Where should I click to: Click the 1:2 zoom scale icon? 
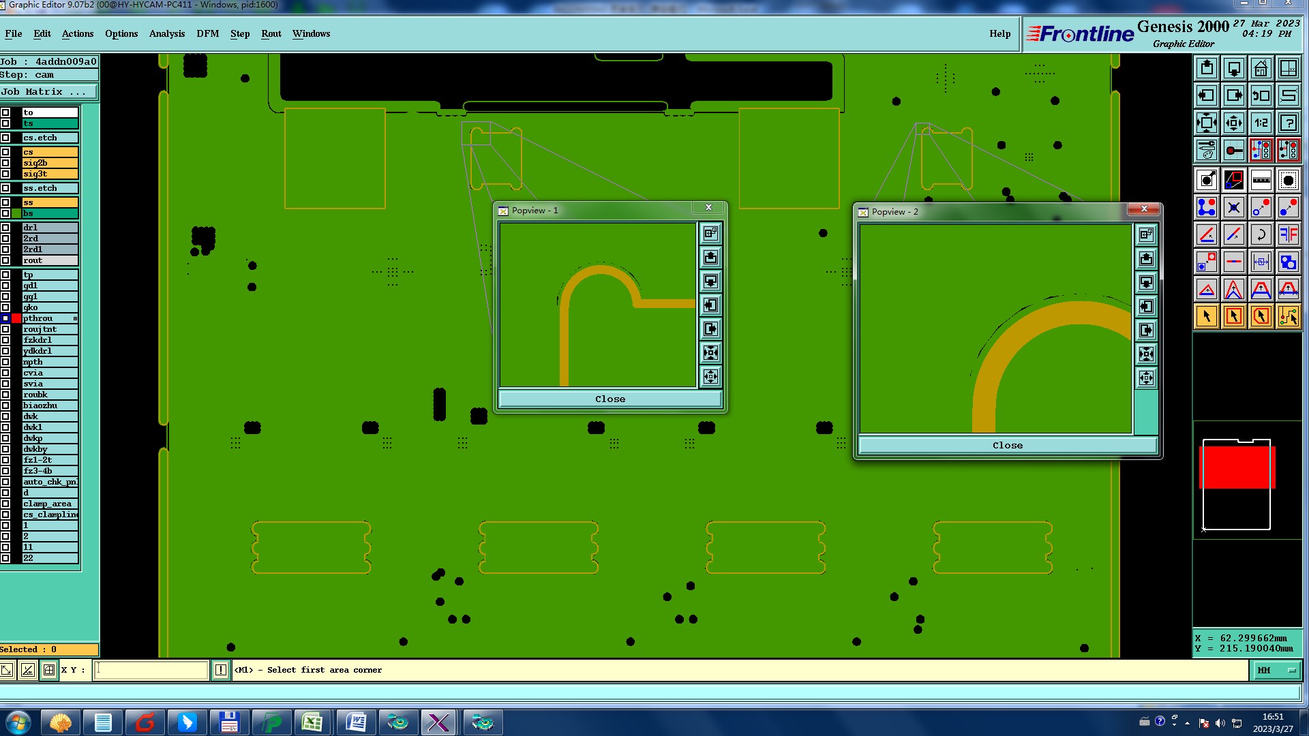pyautogui.click(x=1261, y=123)
